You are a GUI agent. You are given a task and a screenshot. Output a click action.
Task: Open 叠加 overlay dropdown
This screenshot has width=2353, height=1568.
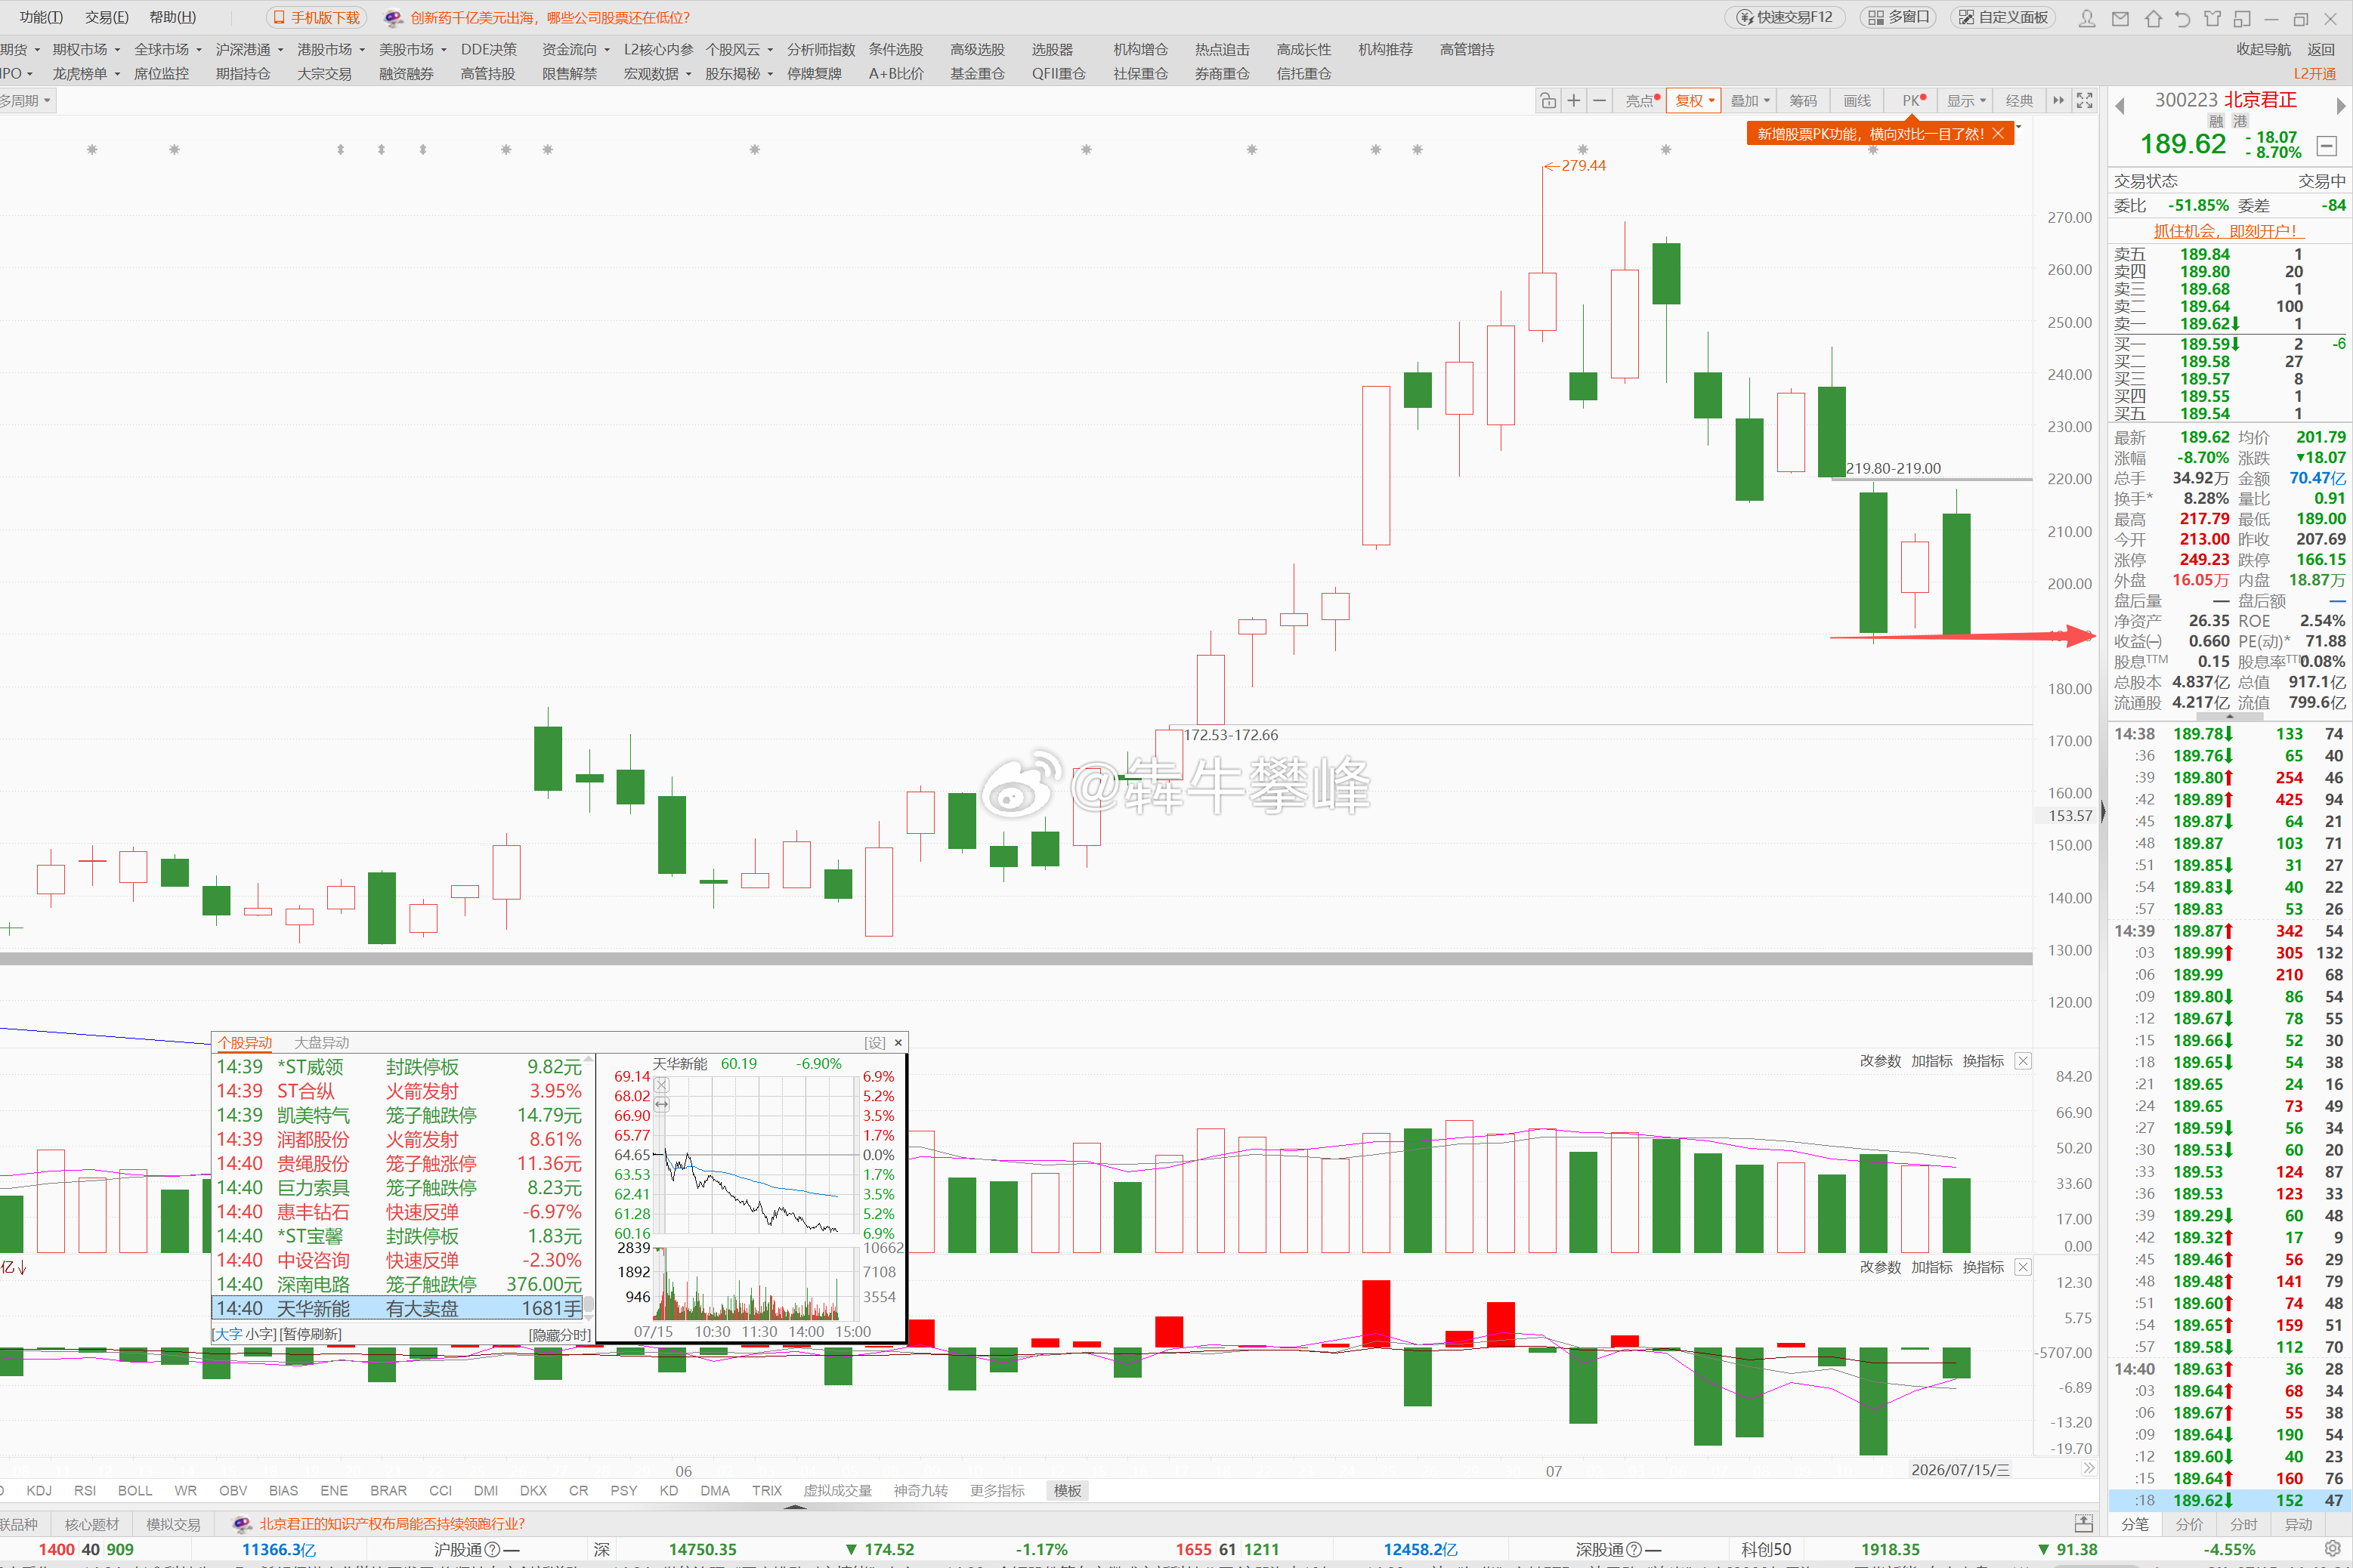(1750, 101)
